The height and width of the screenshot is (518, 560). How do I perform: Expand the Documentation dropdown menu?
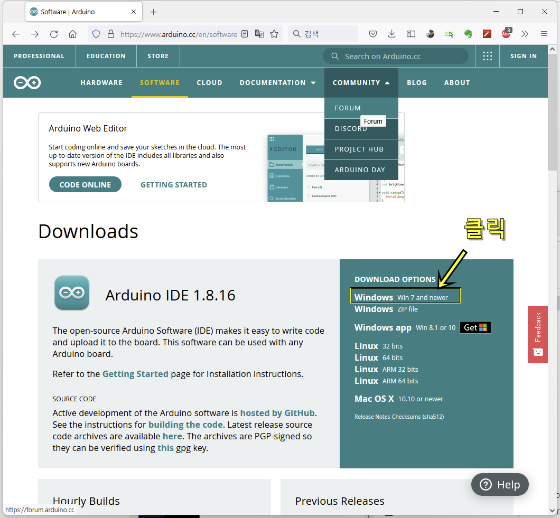tap(277, 82)
